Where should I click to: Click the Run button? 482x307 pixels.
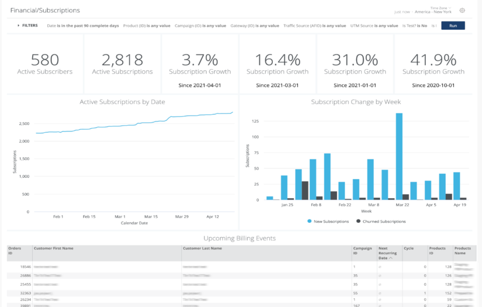453,26
